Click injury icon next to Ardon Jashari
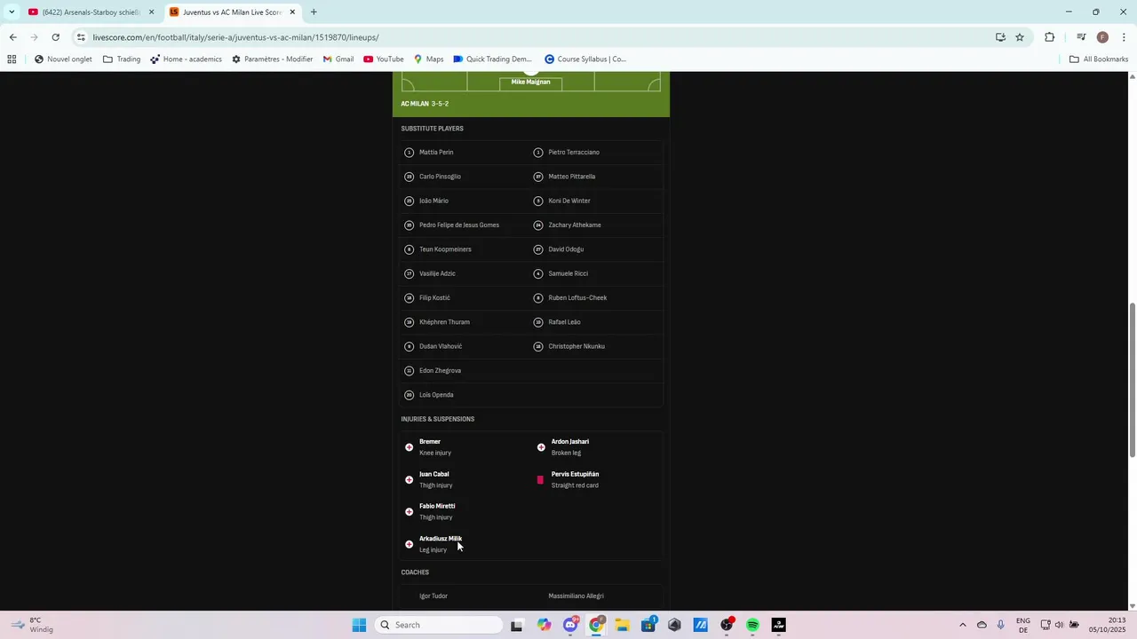The width and height of the screenshot is (1137, 639). (x=541, y=447)
